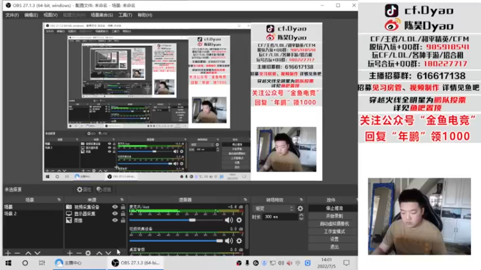Add a new source with the plus icon
The height and width of the screenshot is (270, 481).
(70, 253)
